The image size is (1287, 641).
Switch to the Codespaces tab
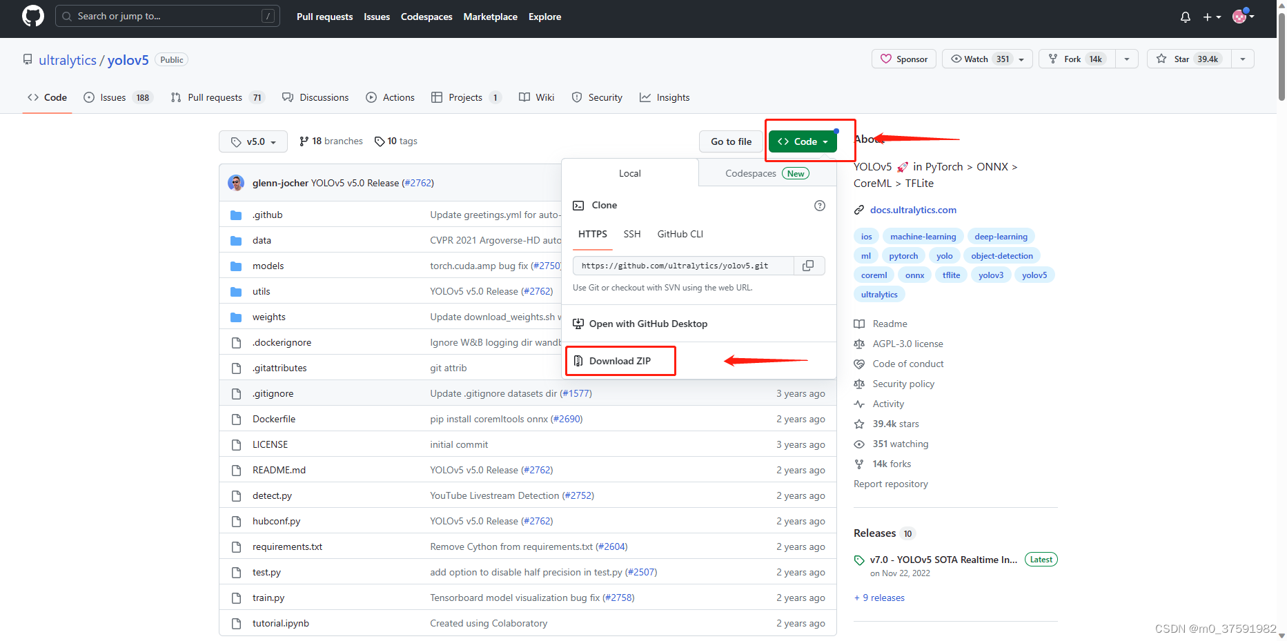pyautogui.click(x=767, y=173)
